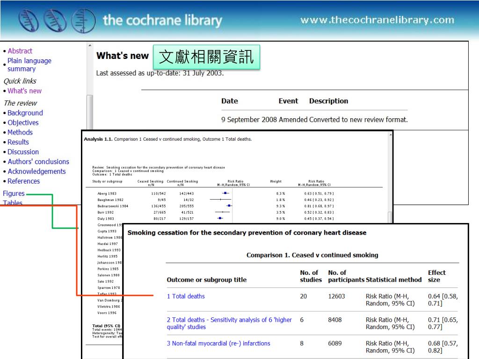Screen dimensions: 479x359
Task: Open the Tables link in sidebar
Action: click(13, 203)
